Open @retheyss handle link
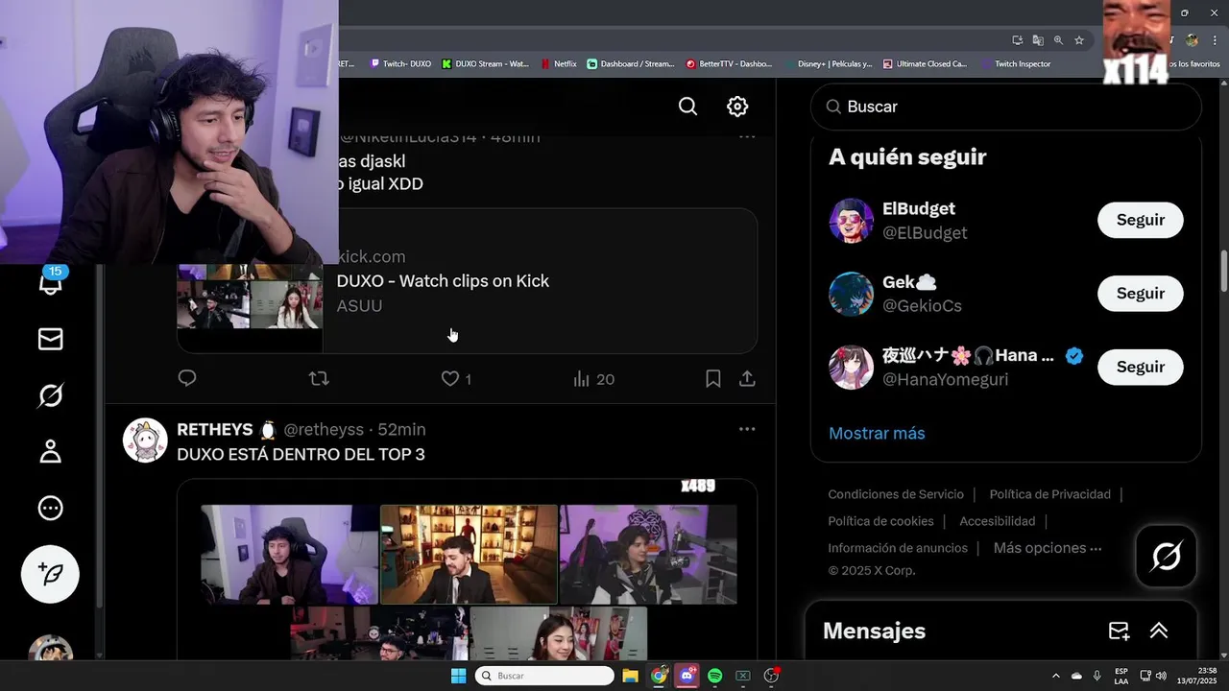The height and width of the screenshot is (691, 1229). [323, 429]
